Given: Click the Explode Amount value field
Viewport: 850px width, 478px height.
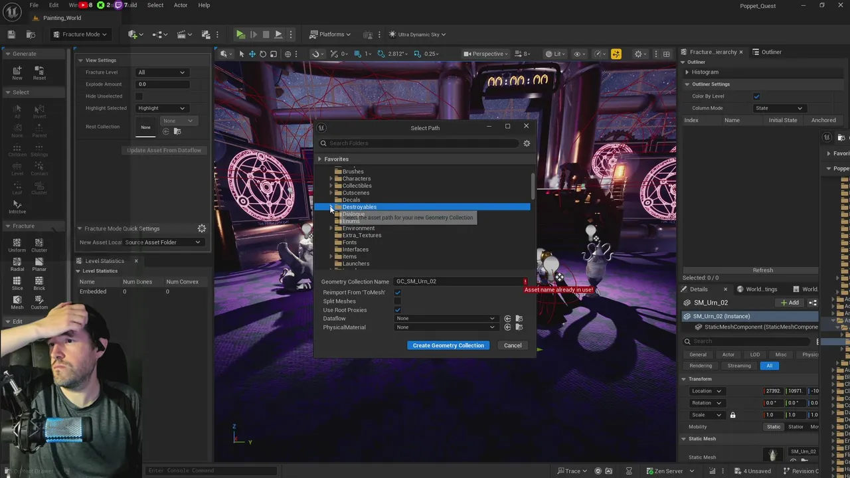Looking at the screenshot, I should 163,84.
